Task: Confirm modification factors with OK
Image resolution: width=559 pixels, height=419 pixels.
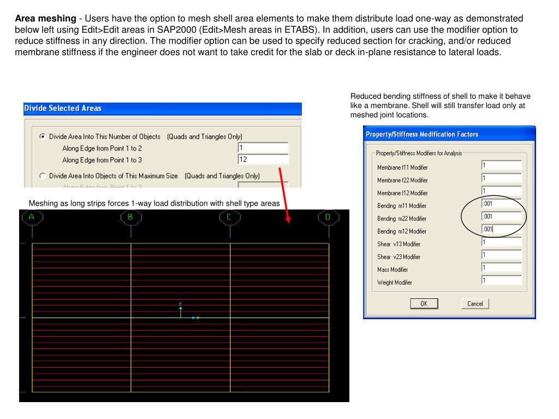Action: [424, 303]
